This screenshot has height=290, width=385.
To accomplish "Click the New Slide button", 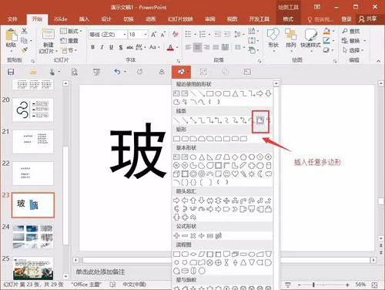I will [49, 41].
